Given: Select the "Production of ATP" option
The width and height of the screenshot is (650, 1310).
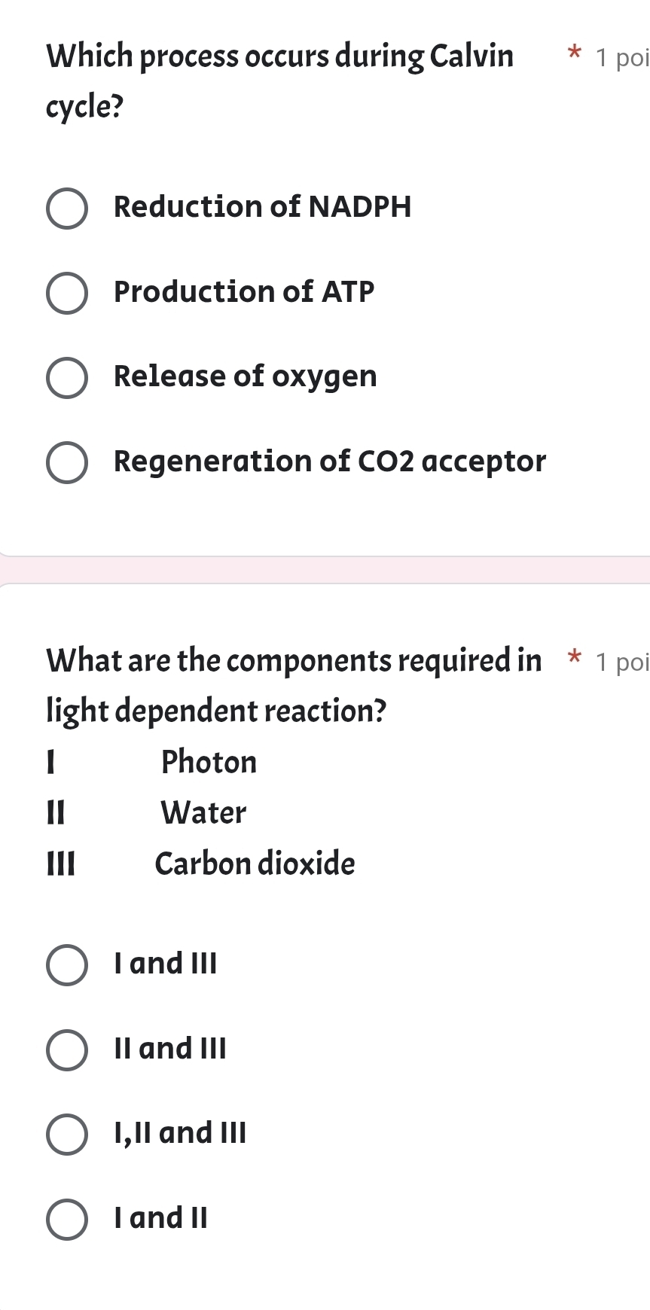Looking at the screenshot, I should [x=67, y=293].
